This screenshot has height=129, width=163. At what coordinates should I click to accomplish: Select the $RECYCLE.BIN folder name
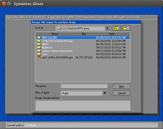pos(49,38)
